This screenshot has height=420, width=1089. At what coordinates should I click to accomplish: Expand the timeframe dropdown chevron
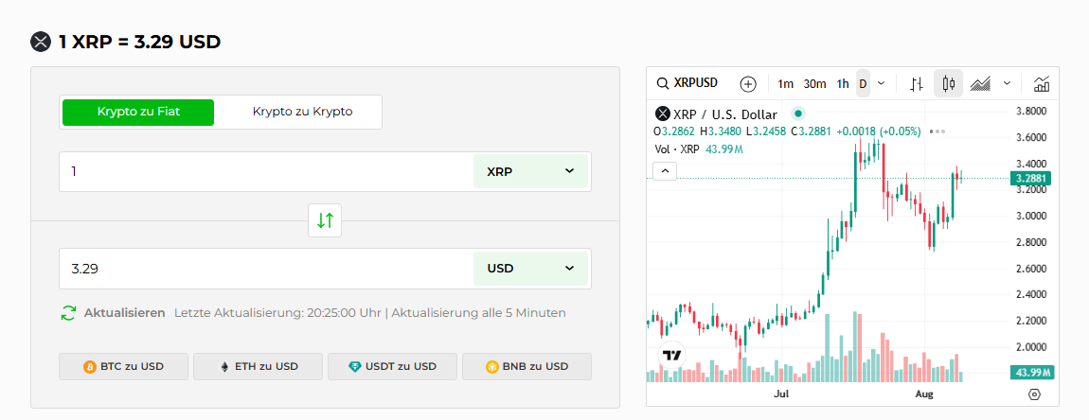(882, 84)
